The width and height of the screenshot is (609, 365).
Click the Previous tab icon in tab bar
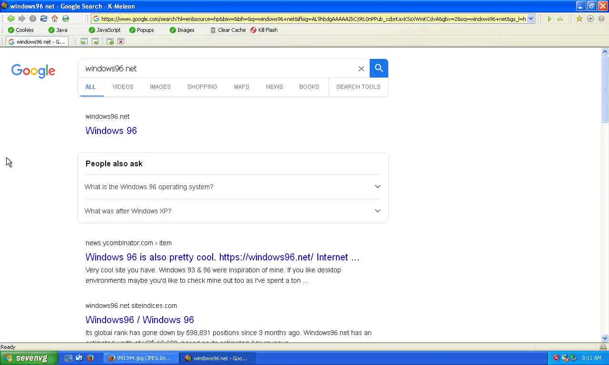pyautogui.click(x=84, y=42)
